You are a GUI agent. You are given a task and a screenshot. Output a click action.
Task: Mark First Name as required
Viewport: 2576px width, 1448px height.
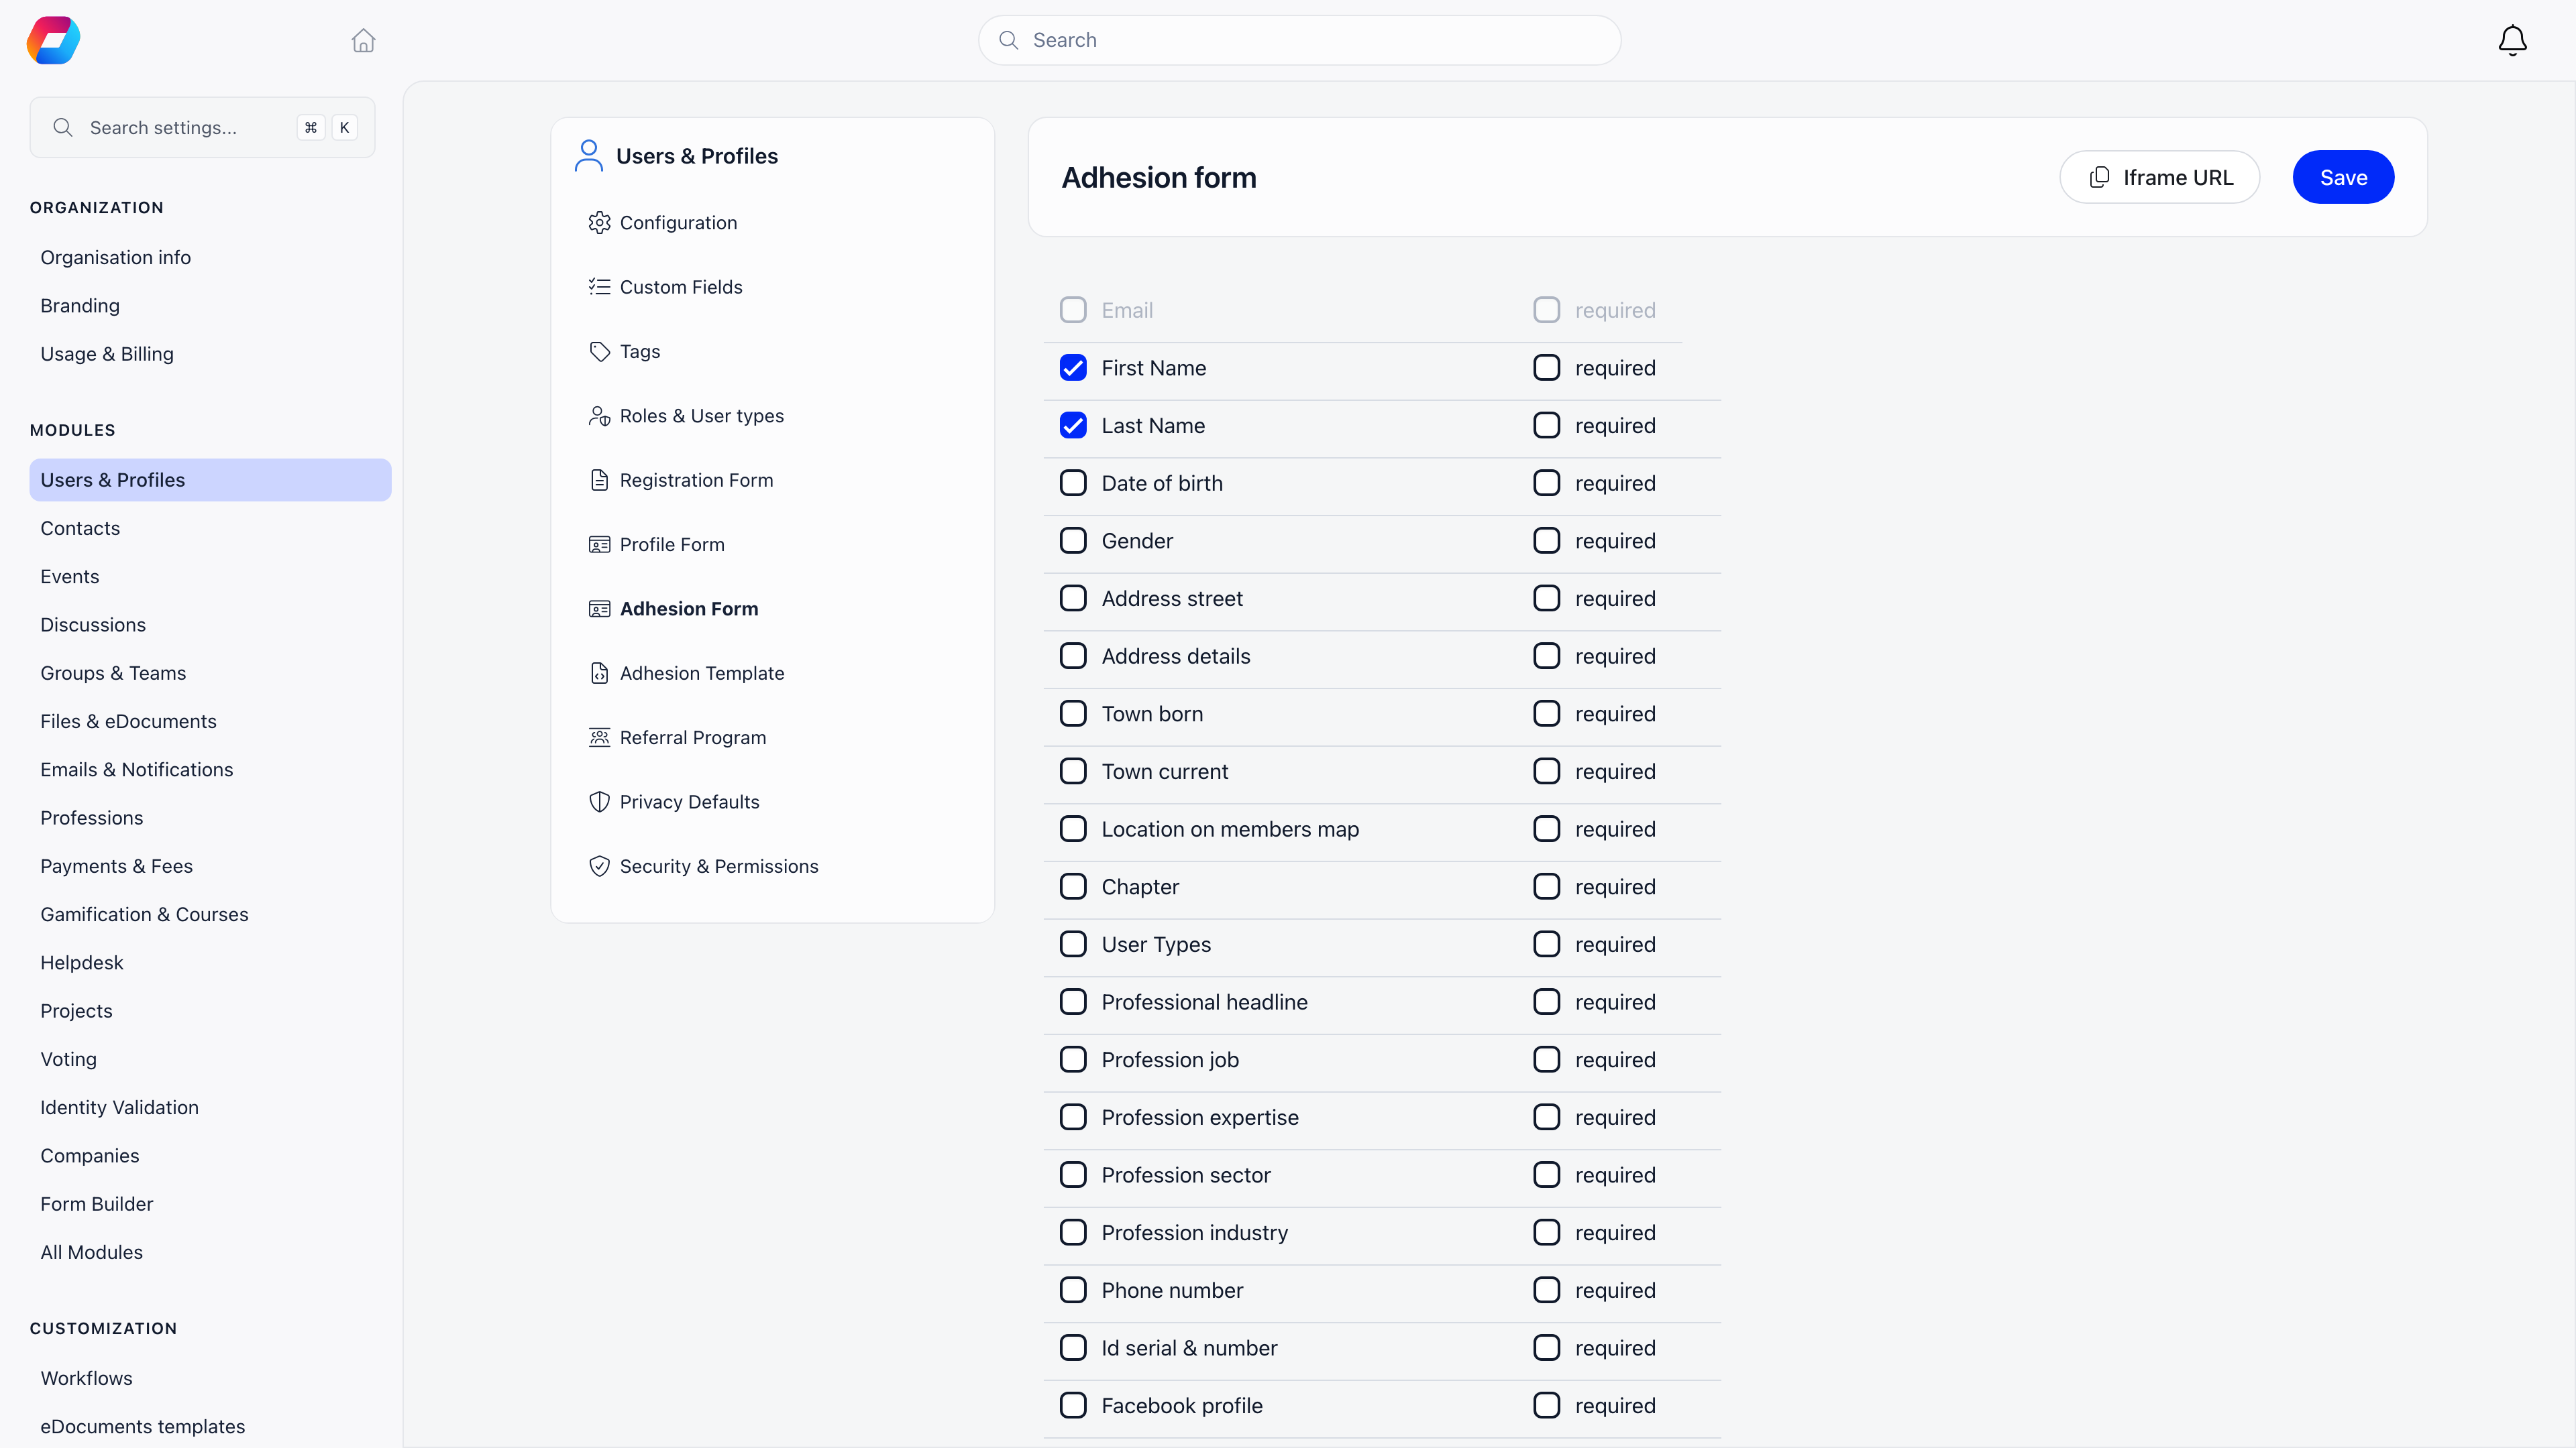click(1546, 368)
